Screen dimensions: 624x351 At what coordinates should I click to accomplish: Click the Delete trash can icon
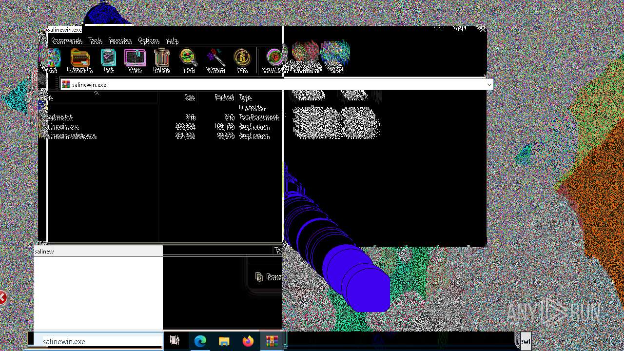pos(161,60)
